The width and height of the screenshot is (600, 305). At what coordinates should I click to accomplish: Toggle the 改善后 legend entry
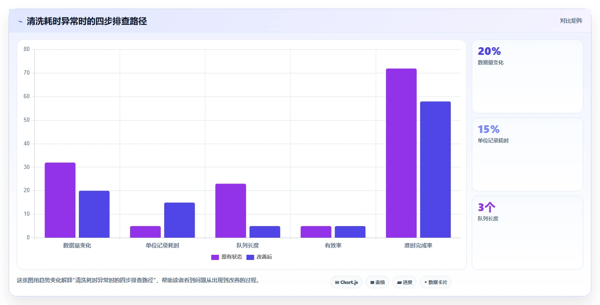[259, 257]
